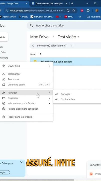Bookmark this page with the star icon
This screenshot has width=101, height=181.
(74, 11)
